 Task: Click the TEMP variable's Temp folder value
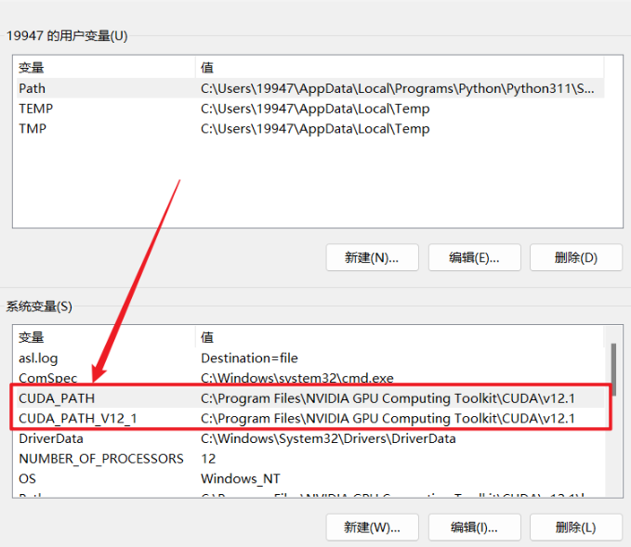[x=315, y=109]
